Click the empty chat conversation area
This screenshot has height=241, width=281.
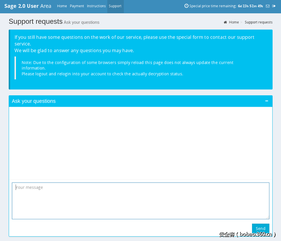click(140, 143)
